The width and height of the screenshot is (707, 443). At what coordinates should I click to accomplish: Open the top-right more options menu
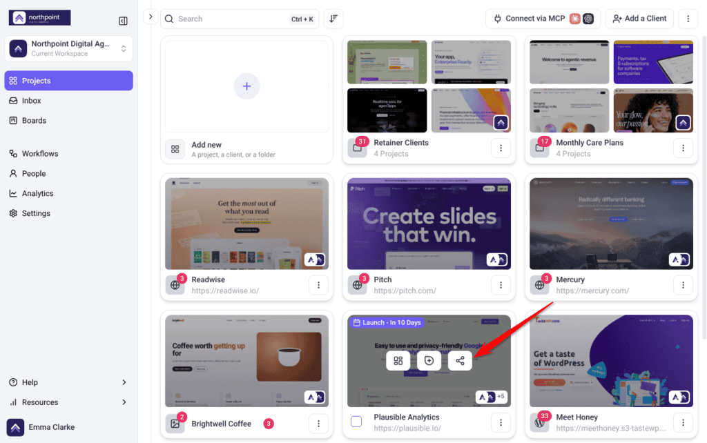688,19
